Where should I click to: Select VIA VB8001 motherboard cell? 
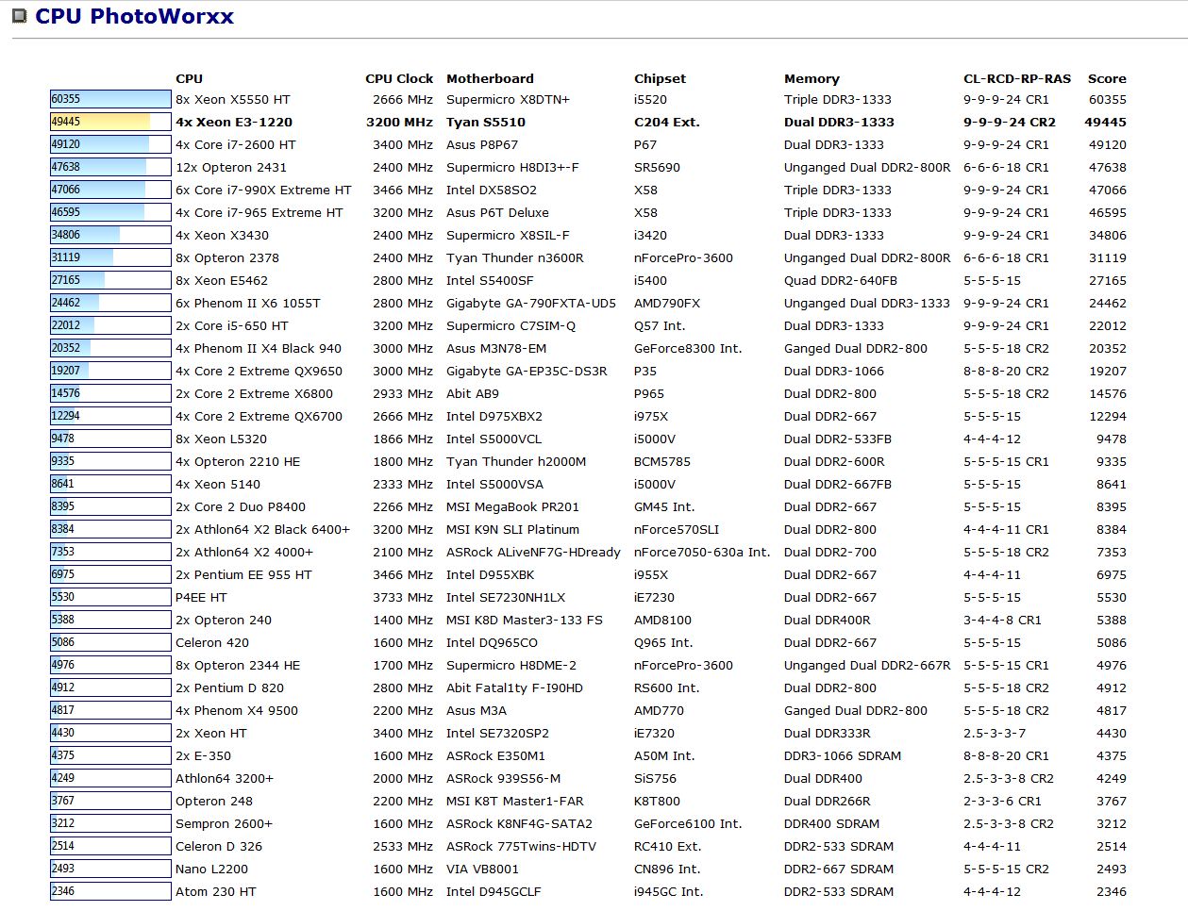coord(483,869)
